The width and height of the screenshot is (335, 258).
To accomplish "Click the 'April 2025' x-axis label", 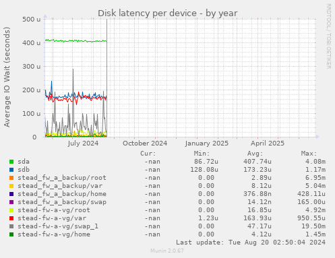I will [x=268, y=143].
